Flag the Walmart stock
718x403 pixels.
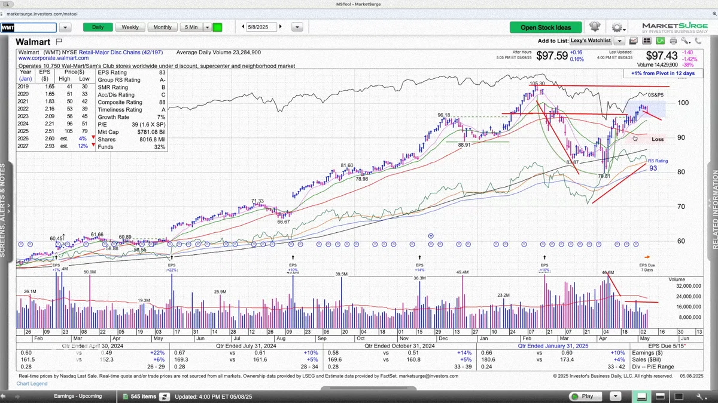(59, 41)
